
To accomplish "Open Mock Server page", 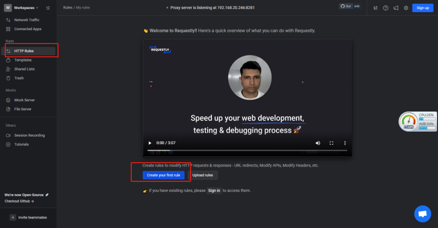I will 24,100.
